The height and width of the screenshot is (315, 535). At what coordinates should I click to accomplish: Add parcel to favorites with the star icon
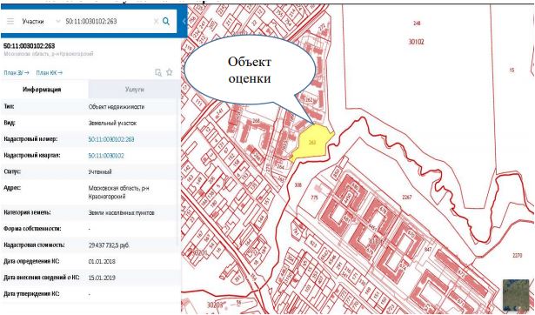click(170, 72)
